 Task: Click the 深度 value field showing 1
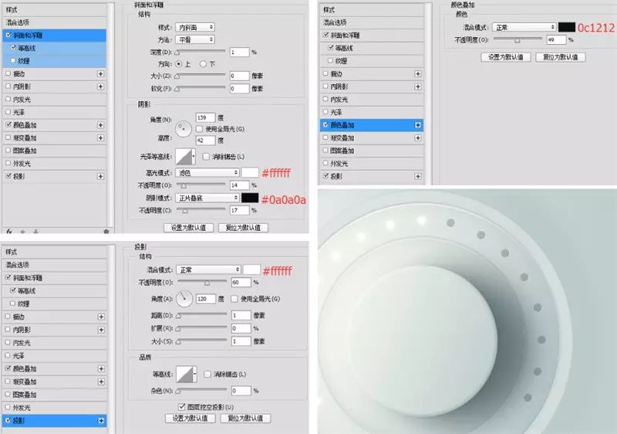239,52
